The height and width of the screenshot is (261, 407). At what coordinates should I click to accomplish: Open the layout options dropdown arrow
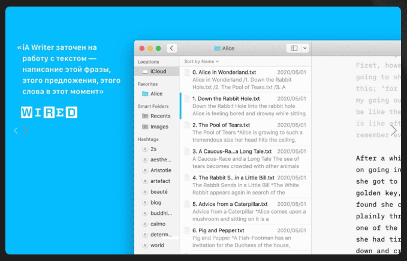click(305, 49)
